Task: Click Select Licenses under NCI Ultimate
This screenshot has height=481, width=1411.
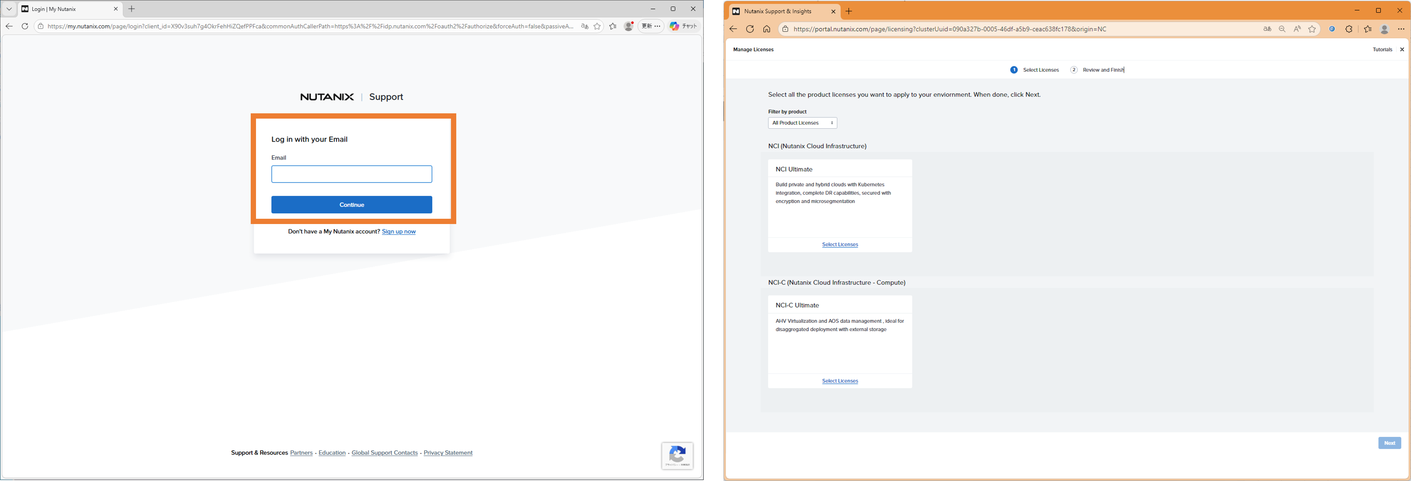Action: pos(840,244)
